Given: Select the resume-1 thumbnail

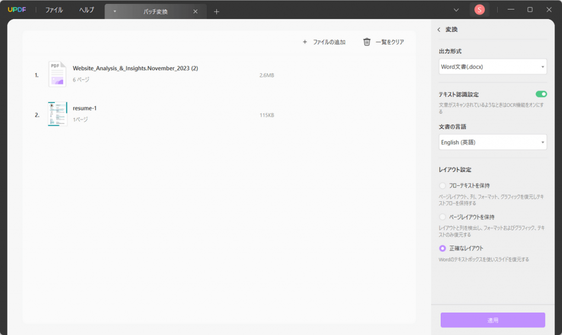Looking at the screenshot, I should click(x=57, y=114).
